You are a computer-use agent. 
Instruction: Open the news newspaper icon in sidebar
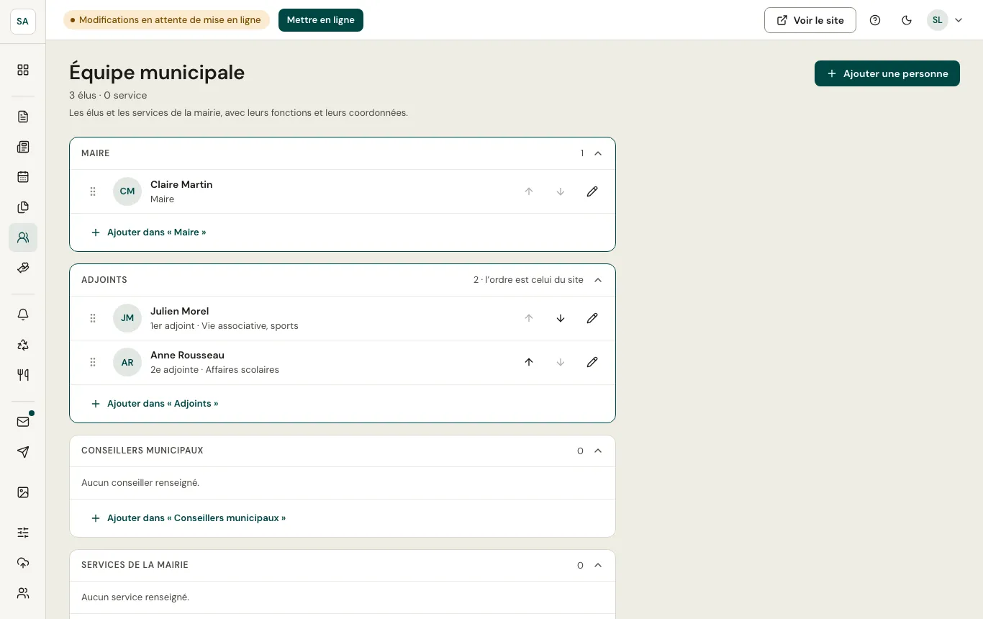pos(23,147)
